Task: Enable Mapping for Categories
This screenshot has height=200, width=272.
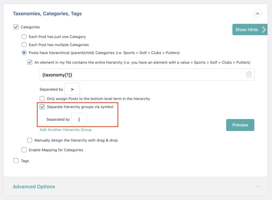Action: click(x=24, y=150)
